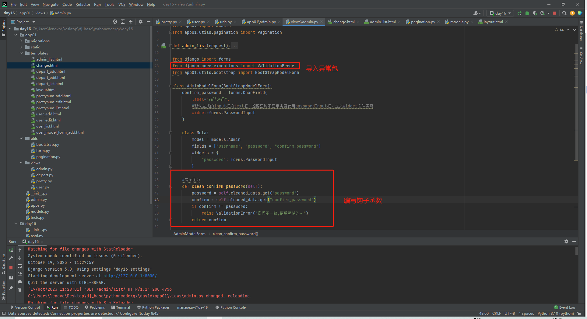Click the editor vertical scrollbar
The image size is (587, 319).
tap(576, 102)
